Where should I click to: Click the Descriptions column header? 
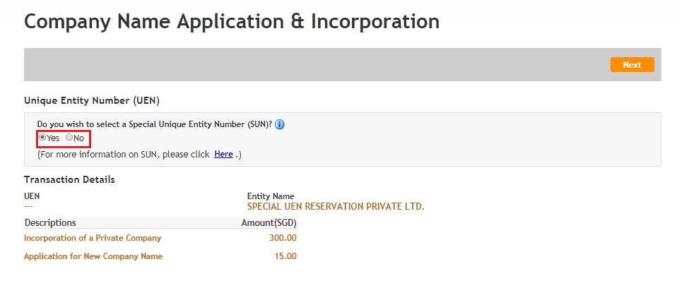click(50, 222)
